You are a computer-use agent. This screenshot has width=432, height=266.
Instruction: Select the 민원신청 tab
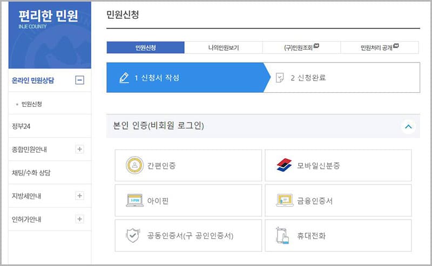tap(145, 47)
